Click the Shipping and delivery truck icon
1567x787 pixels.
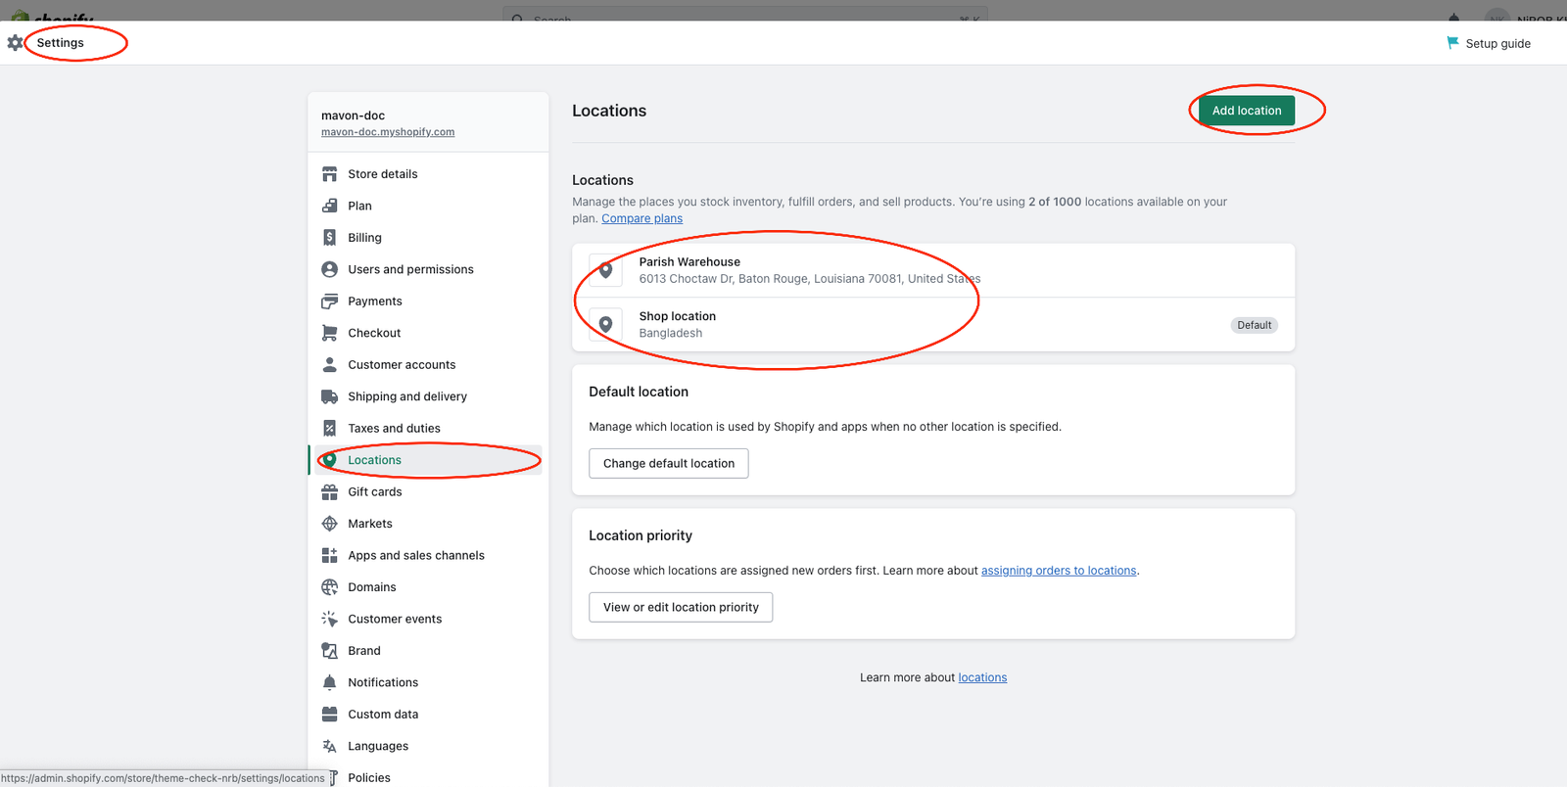[x=330, y=396]
